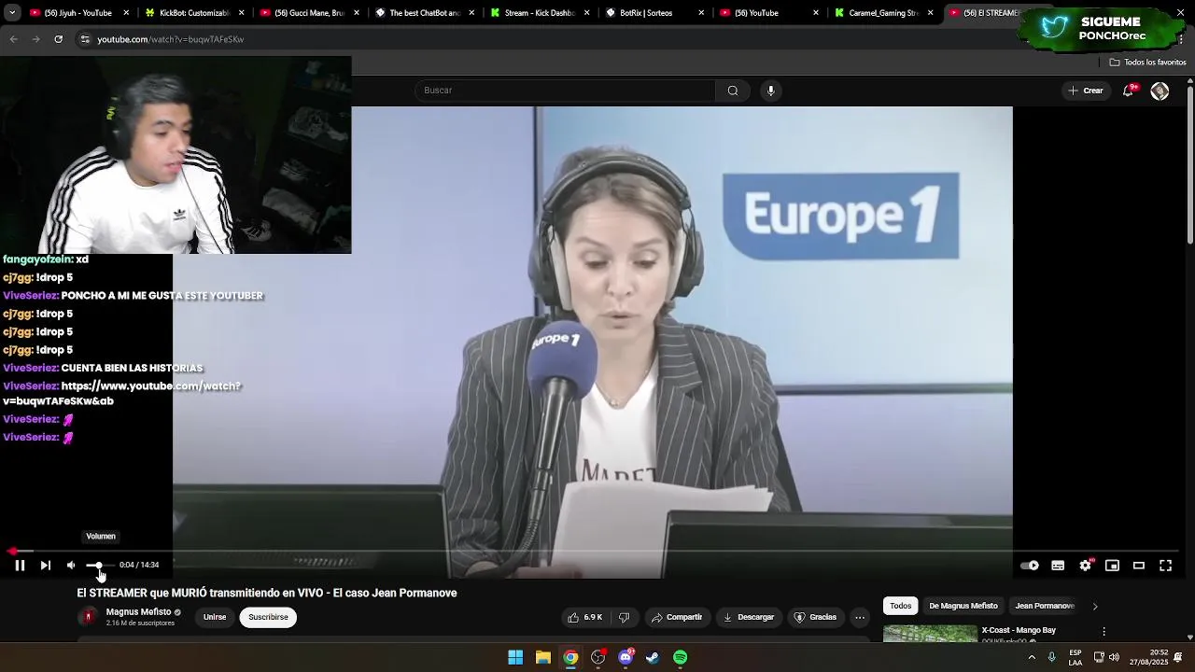Click the Unirse button
Screen dimensions: 1195x672
tap(215, 617)
